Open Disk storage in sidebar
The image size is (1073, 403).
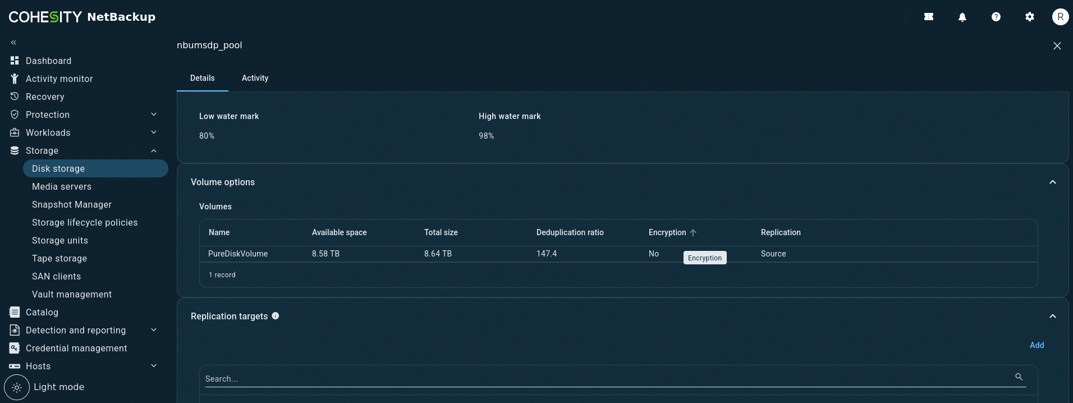point(95,168)
